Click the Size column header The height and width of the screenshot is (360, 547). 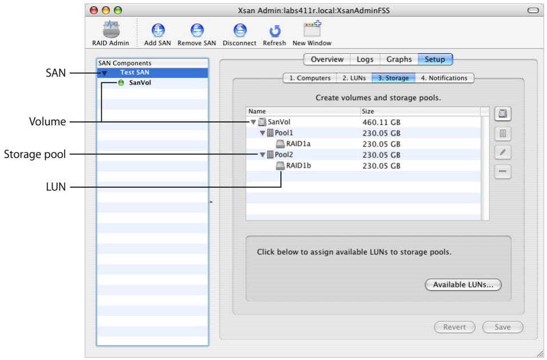point(420,111)
